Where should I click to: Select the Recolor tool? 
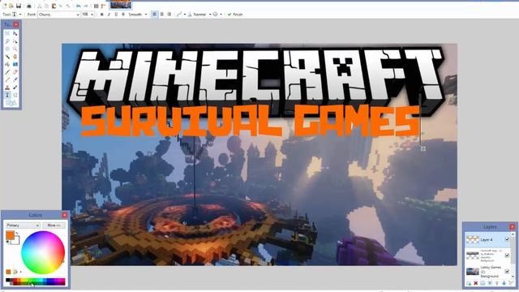pyautogui.click(x=15, y=88)
